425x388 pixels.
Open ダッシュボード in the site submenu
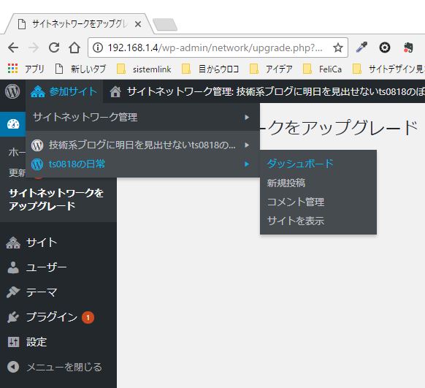[x=300, y=164]
